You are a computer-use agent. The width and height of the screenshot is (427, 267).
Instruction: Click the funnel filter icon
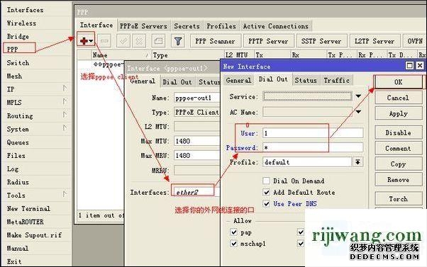tap(178, 41)
